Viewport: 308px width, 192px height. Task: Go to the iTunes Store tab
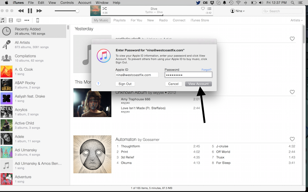pyautogui.click(x=200, y=20)
